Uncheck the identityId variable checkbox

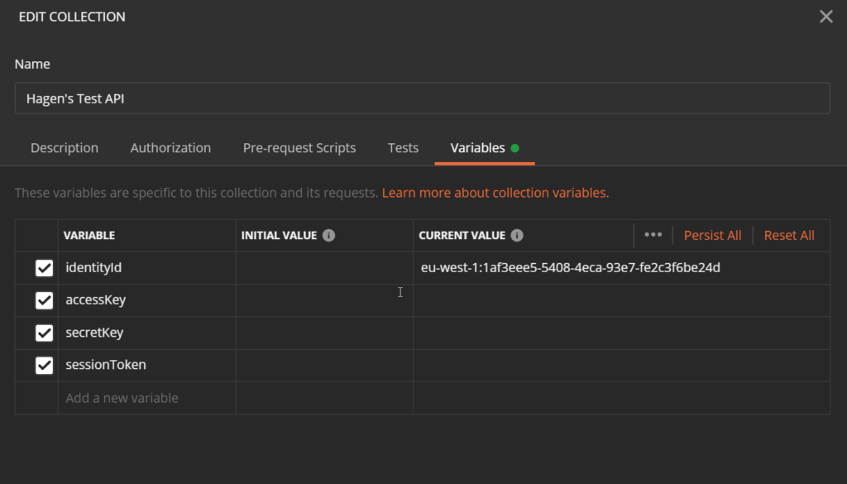point(45,268)
